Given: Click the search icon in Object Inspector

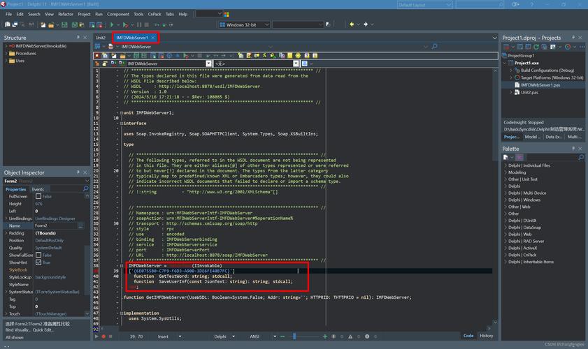Looking at the screenshot, I should pos(85,188).
